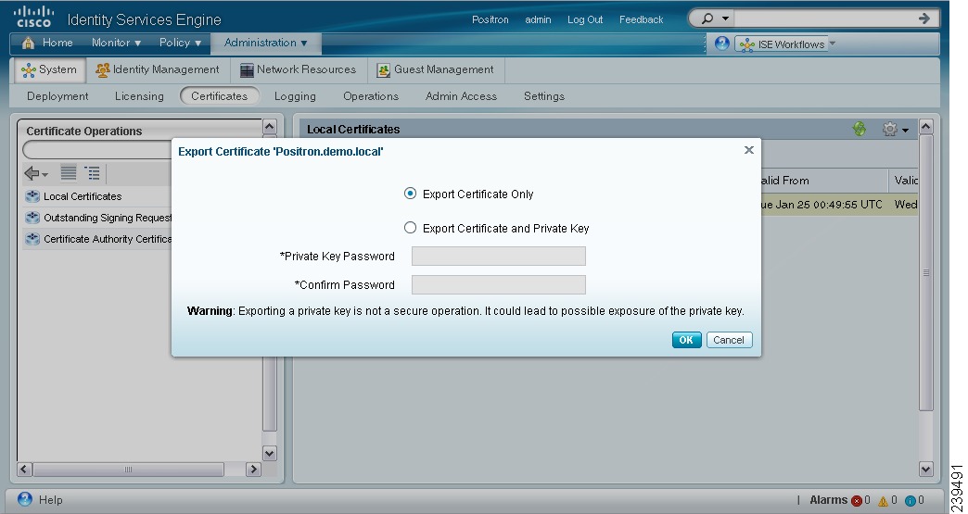Click scroll down arrow in Local Certificates panel
Viewport: 968px width, 514px height.
[925, 469]
